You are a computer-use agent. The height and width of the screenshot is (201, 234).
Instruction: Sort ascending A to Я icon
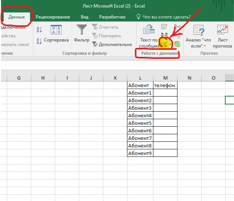click(x=39, y=30)
